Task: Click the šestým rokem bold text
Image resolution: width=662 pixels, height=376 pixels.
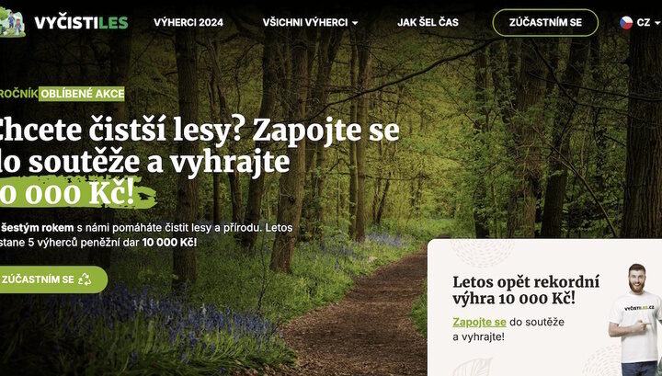Action: point(37,228)
